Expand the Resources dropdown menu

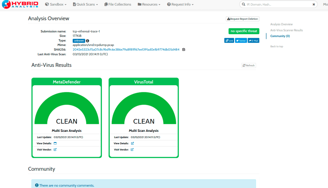149,4
